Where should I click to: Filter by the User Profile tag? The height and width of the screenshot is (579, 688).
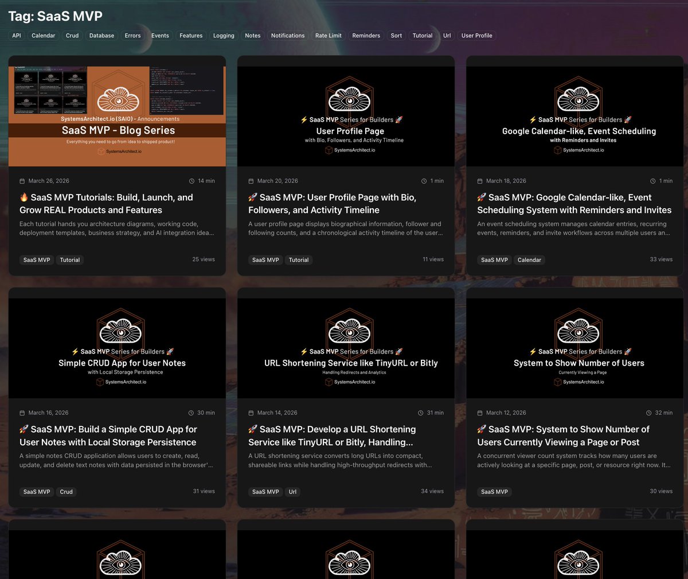477,36
